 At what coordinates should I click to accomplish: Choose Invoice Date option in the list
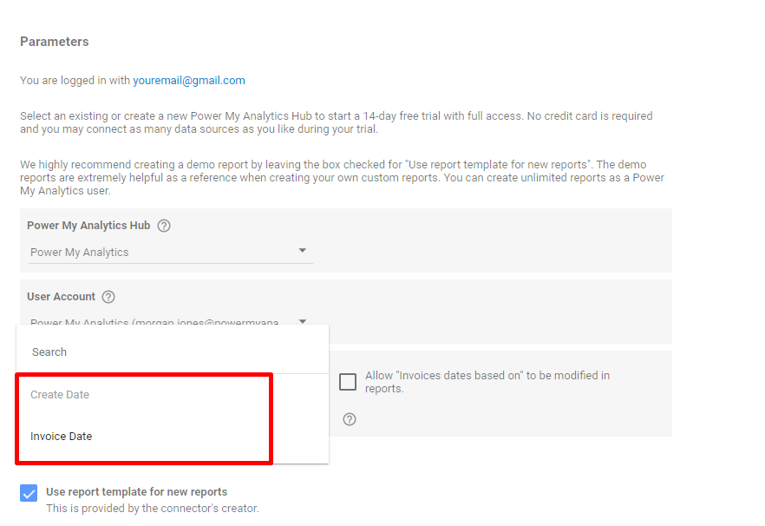click(x=61, y=437)
